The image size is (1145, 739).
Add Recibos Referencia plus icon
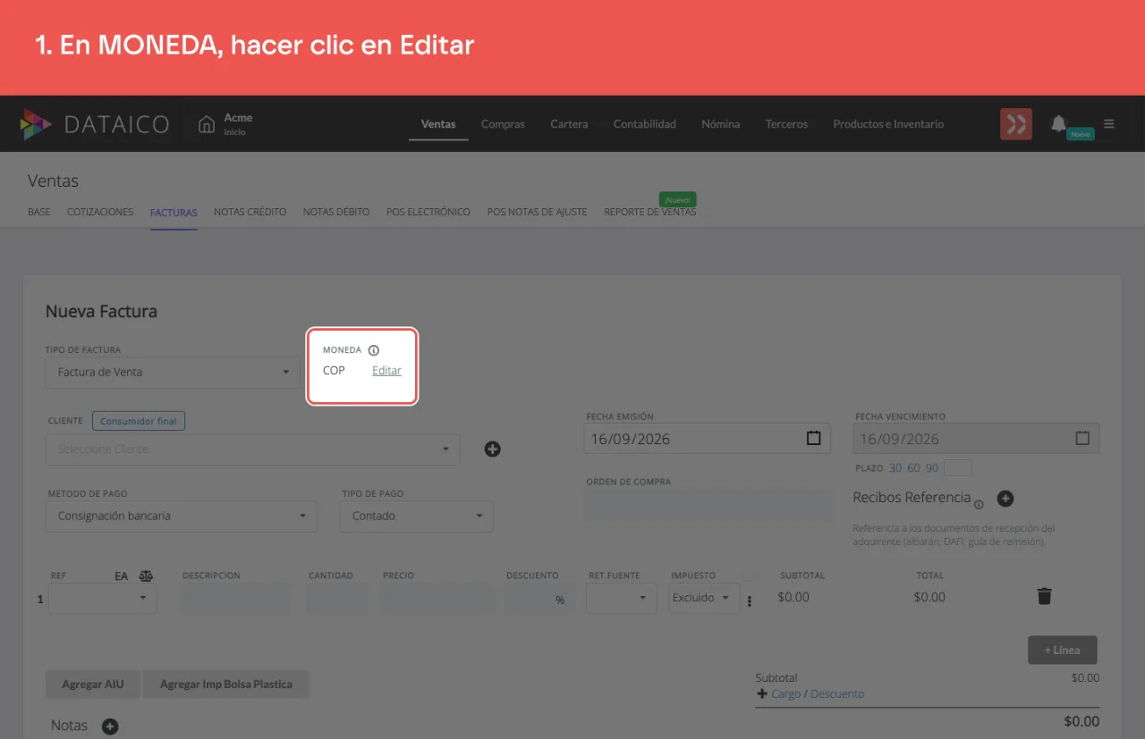(x=1005, y=499)
